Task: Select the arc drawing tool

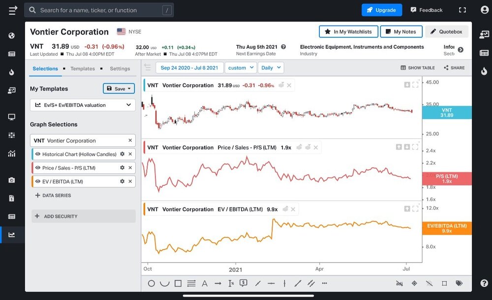Action: pyautogui.click(x=164, y=284)
